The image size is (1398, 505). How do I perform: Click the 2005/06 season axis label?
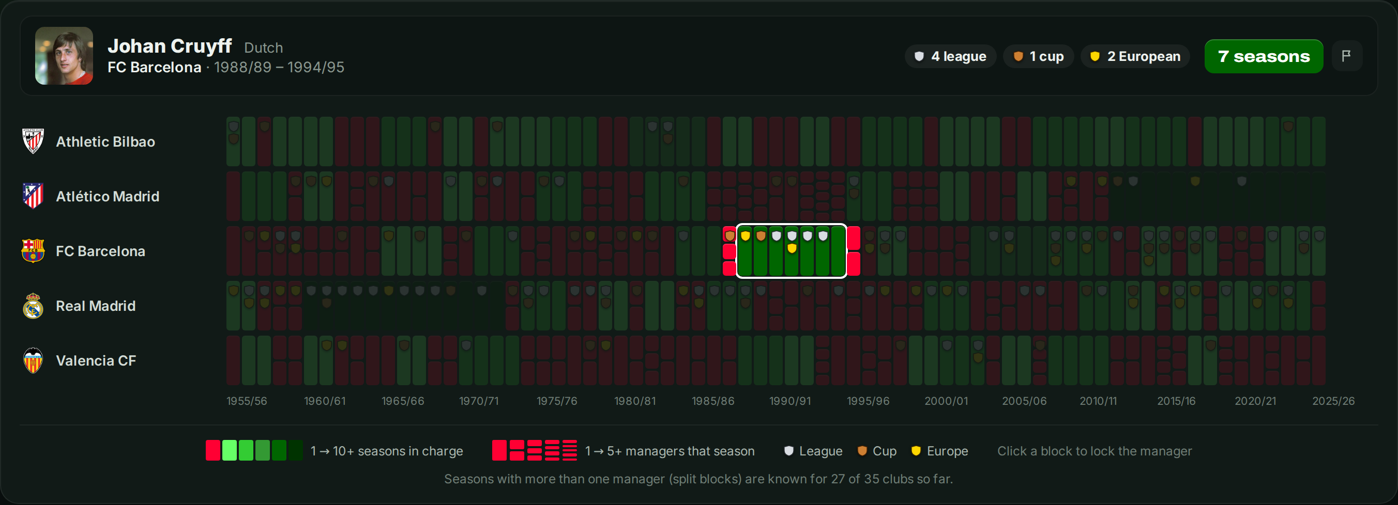pos(1024,401)
